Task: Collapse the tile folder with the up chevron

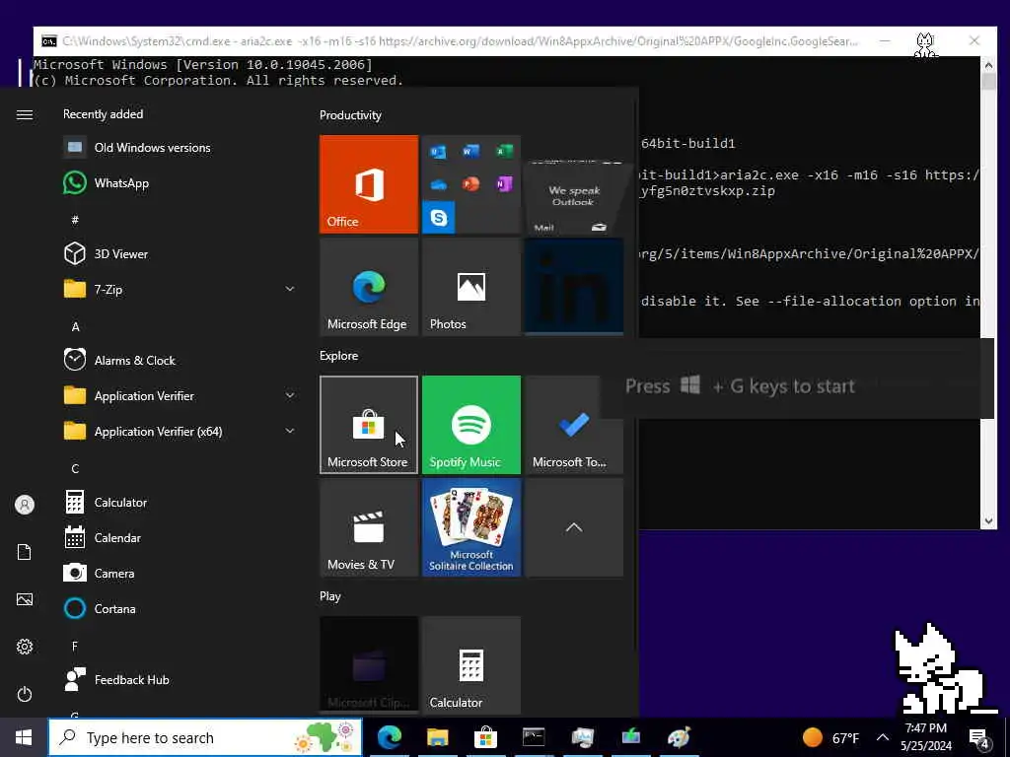Action: coord(573,527)
